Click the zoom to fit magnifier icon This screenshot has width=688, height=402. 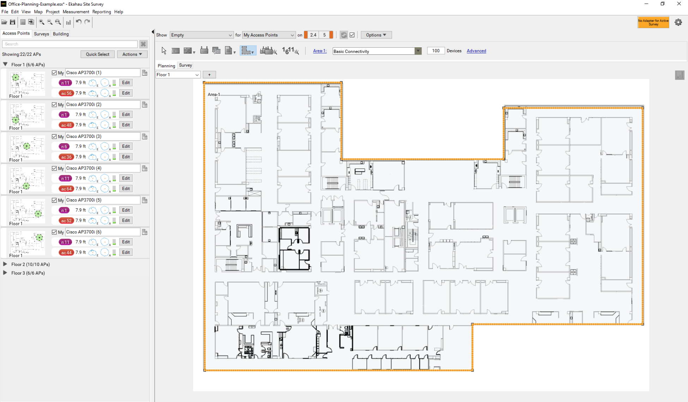coord(58,22)
